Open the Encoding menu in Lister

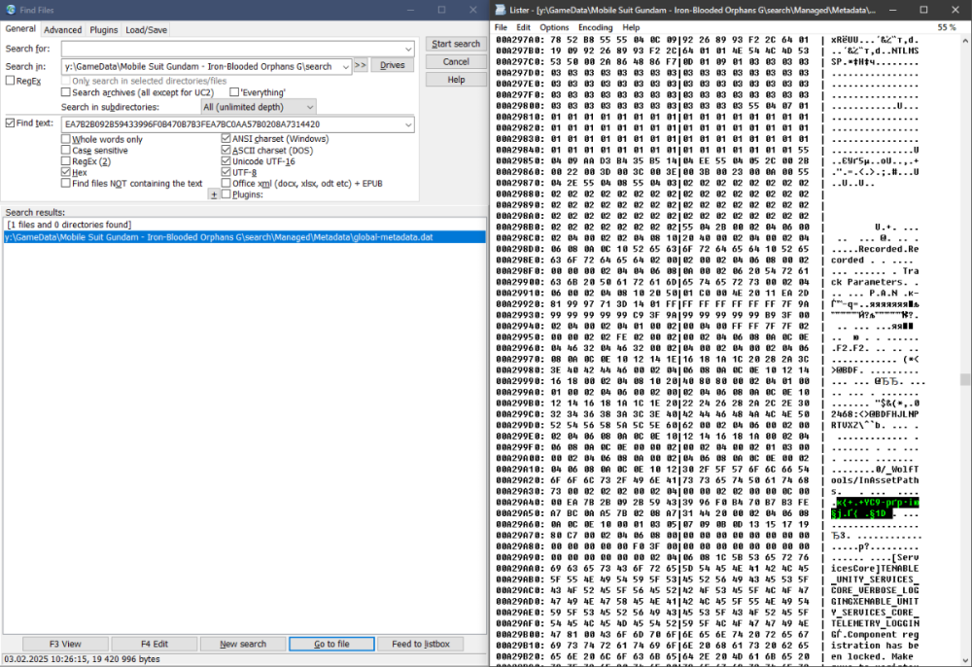(595, 27)
